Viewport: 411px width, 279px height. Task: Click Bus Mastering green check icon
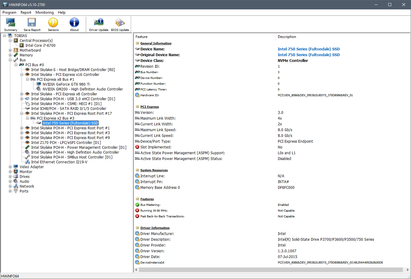pos(137,205)
